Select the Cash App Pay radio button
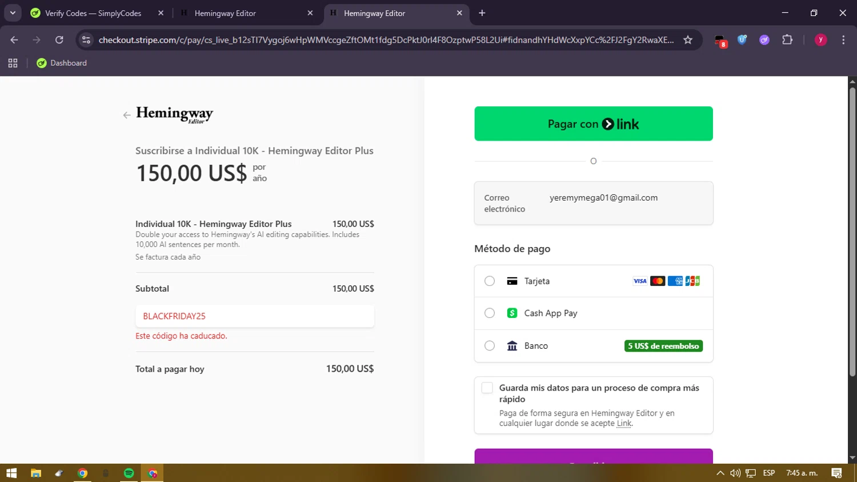 (490, 313)
